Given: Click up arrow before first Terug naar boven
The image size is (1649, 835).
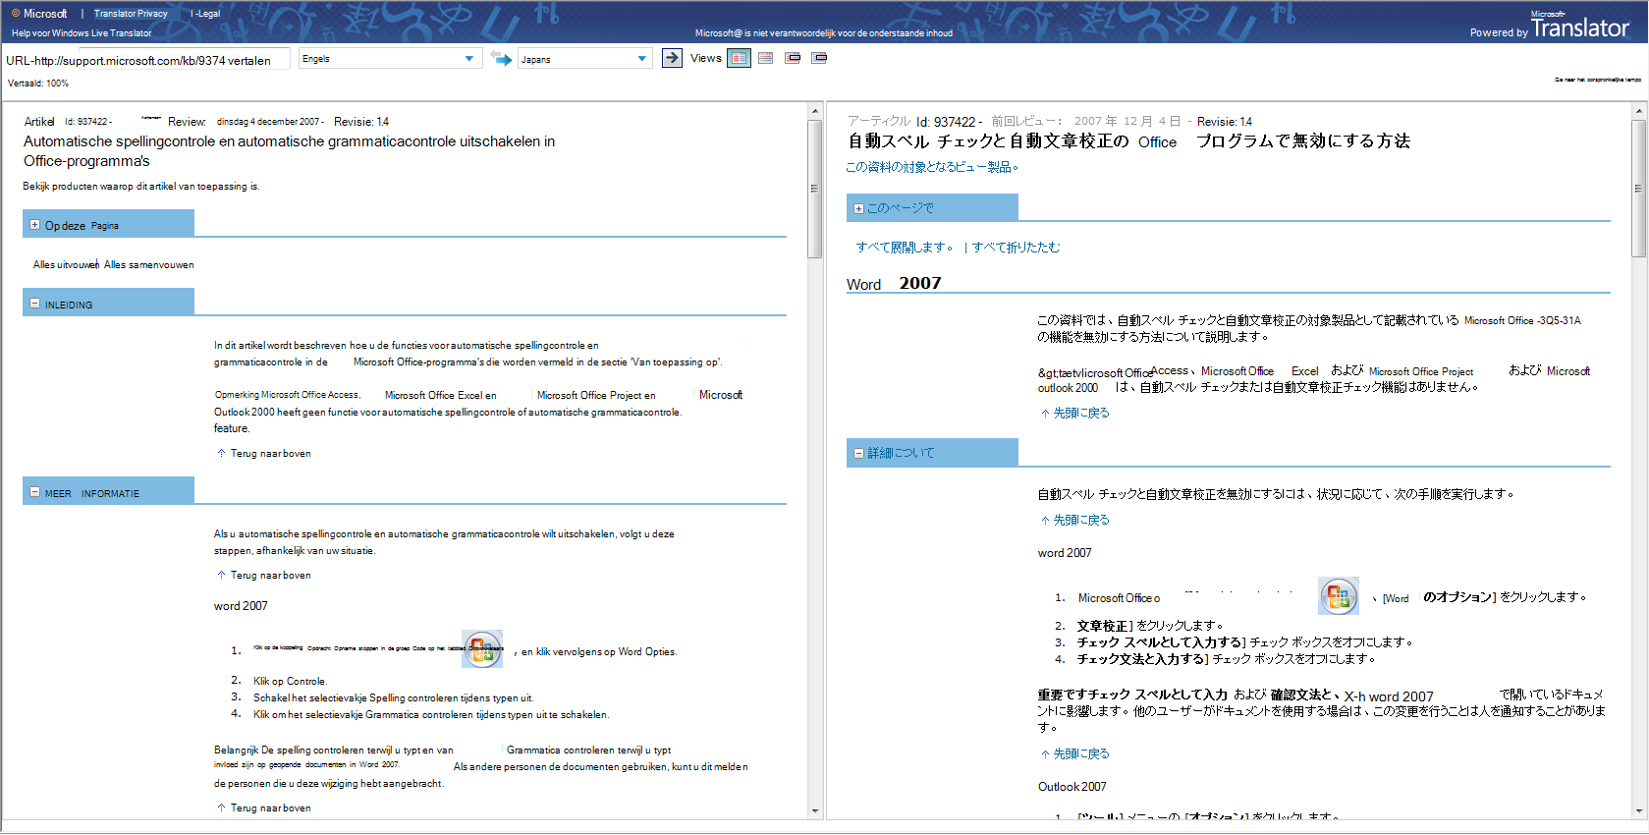Looking at the screenshot, I should (221, 453).
